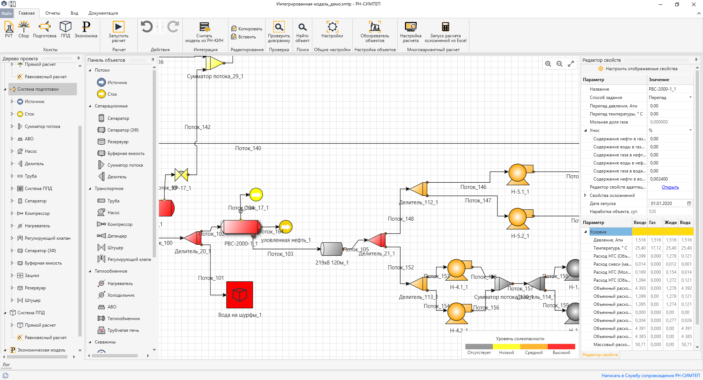Launch Запуск расчета осложнений из Excel
This screenshot has height=380, width=703.
[x=446, y=32]
